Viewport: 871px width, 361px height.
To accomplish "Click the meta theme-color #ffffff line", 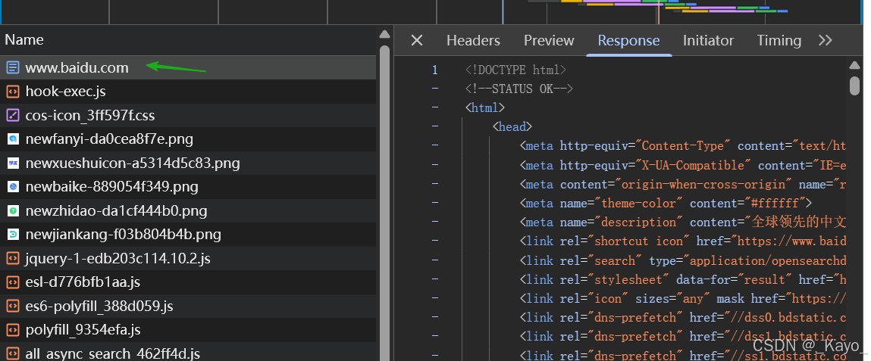I will coord(666,203).
